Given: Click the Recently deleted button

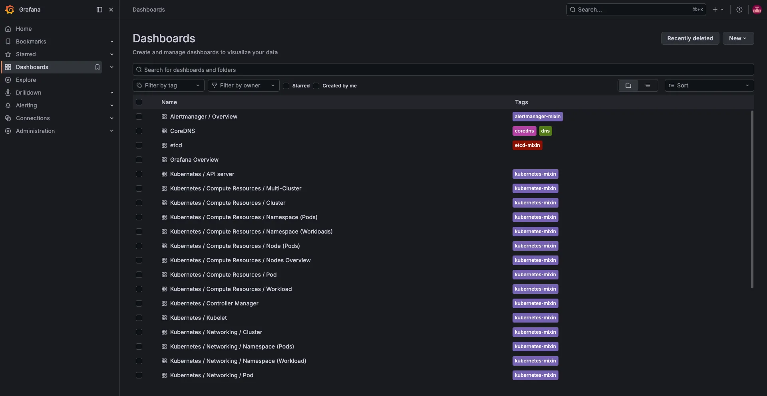Looking at the screenshot, I should pyautogui.click(x=690, y=38).
